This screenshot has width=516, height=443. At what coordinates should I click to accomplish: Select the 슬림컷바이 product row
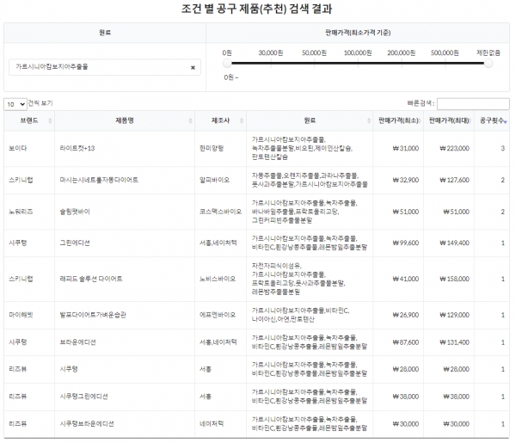(x=256, y=212)
